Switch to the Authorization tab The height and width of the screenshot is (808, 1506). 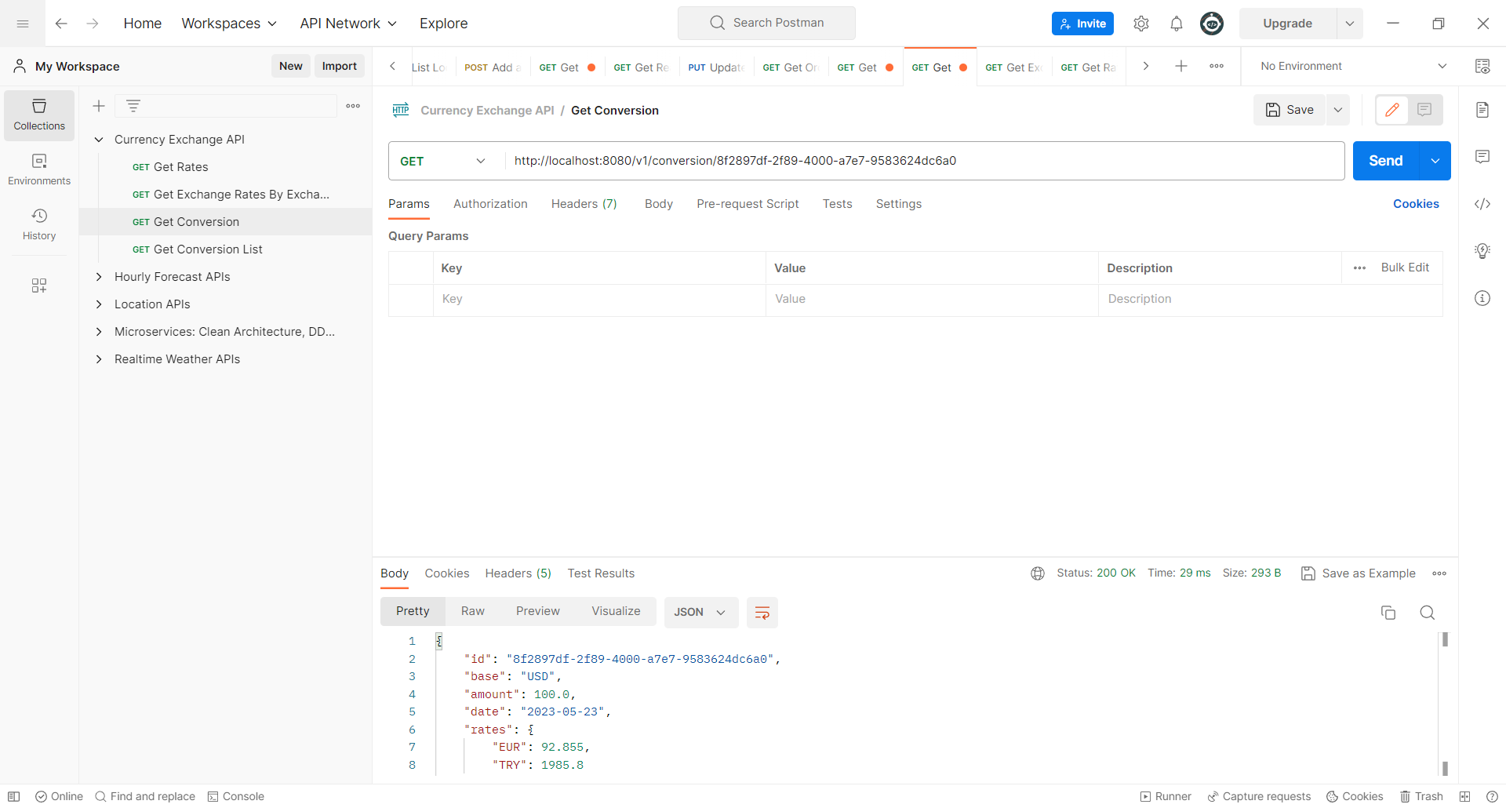click(x=490, y=204)
